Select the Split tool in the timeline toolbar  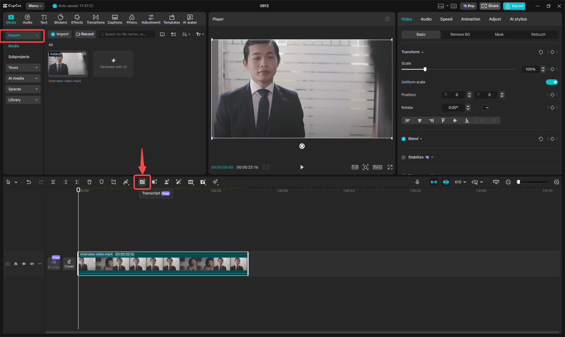53,182
